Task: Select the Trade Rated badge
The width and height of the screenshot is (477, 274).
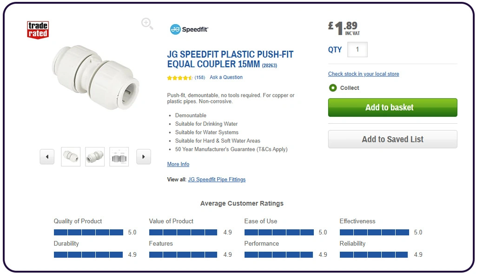Action: coord(38,29)
